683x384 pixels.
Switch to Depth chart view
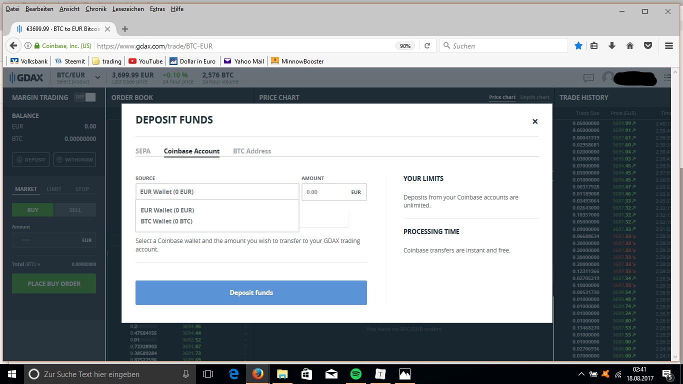click(534, 97)
